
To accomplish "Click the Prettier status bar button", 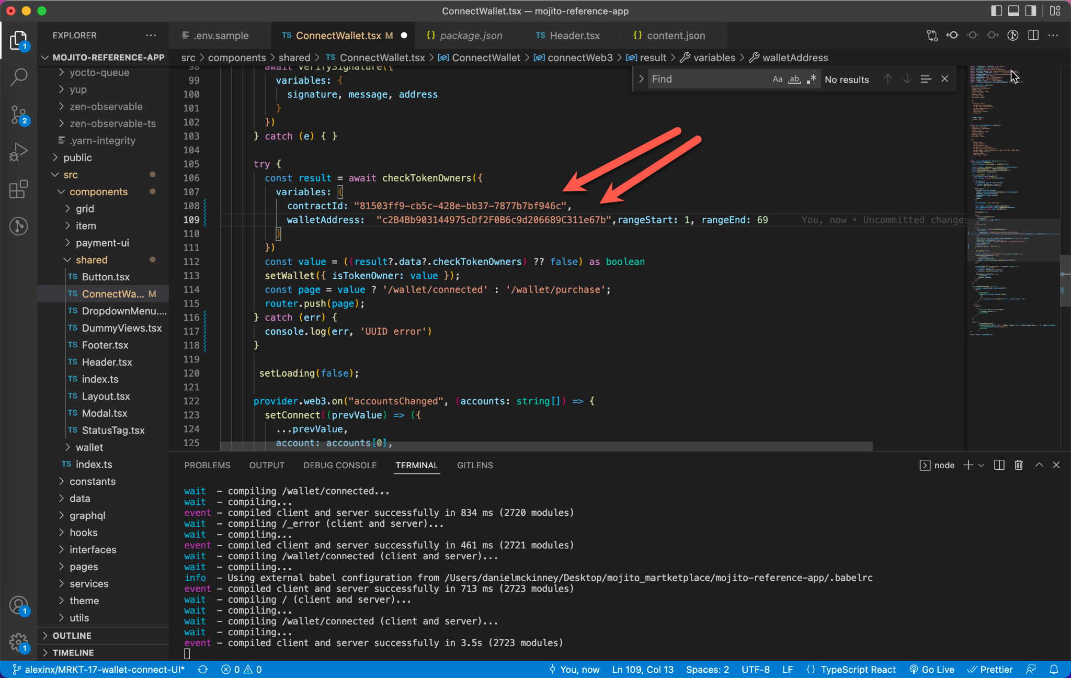I will coord(990,670).
